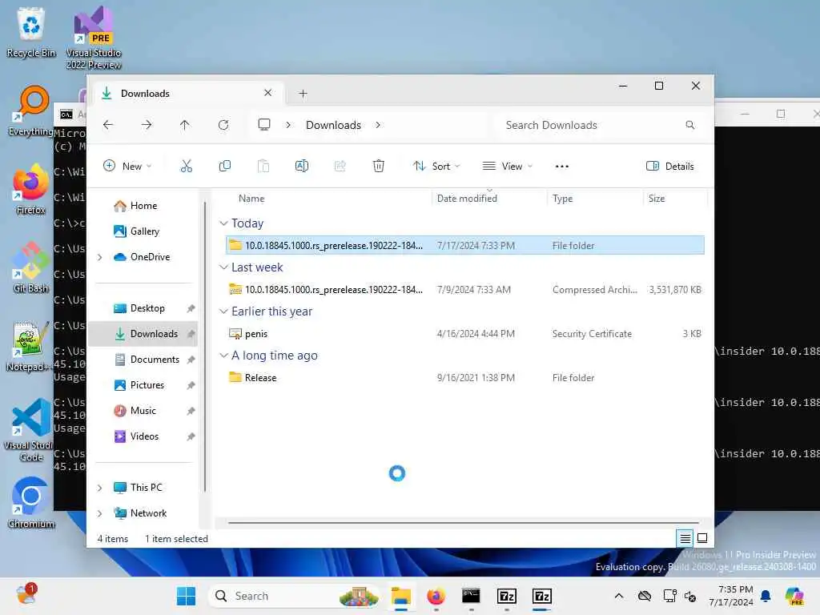The image size is (820, 615).
Task: Open File Explorer from taskbar
Action: pos(401,596)
